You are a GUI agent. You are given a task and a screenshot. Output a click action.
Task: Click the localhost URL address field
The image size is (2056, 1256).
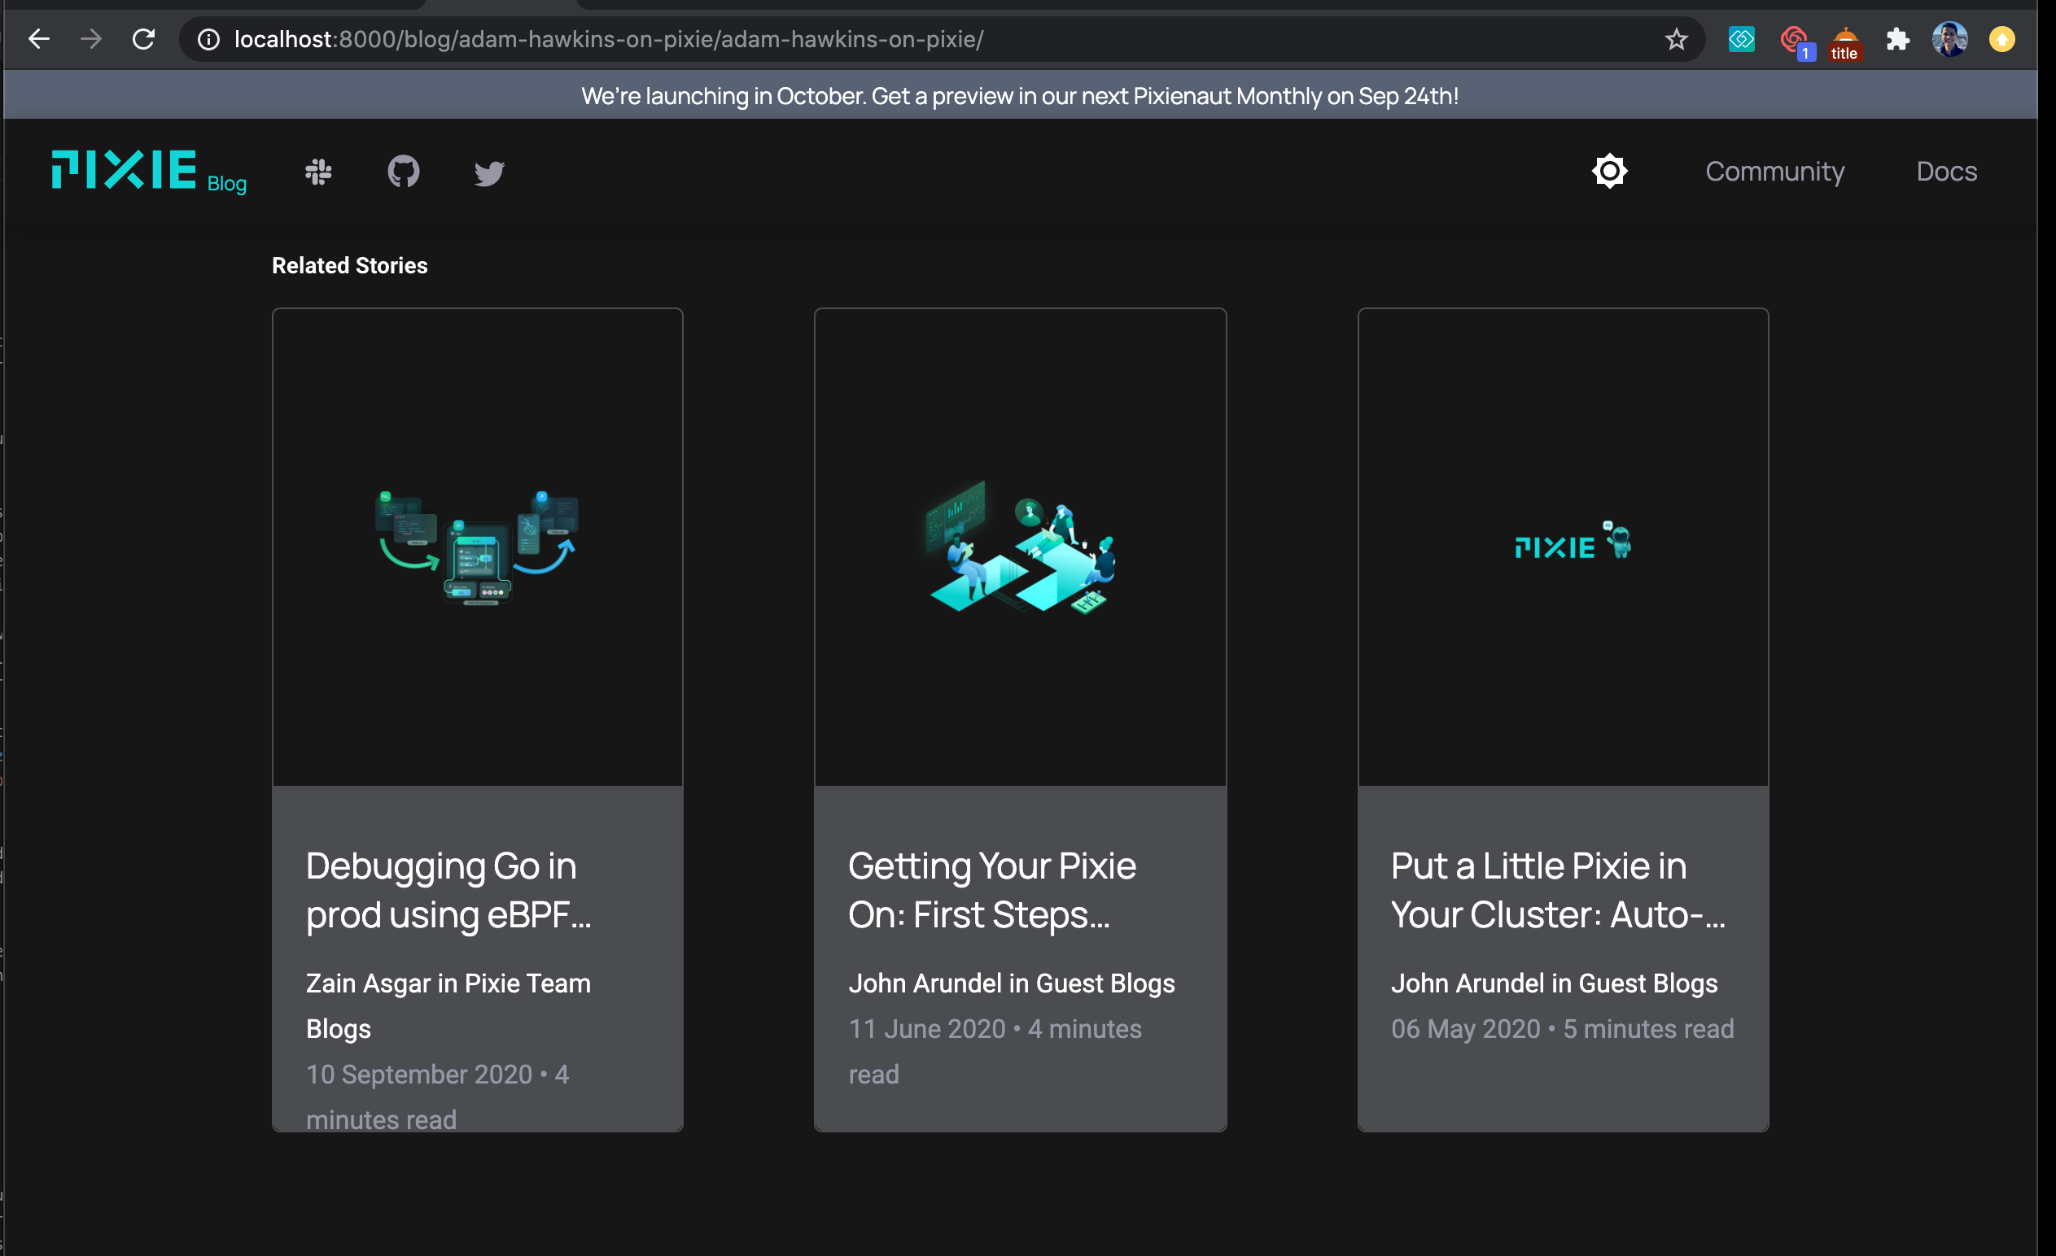[608, 39]
